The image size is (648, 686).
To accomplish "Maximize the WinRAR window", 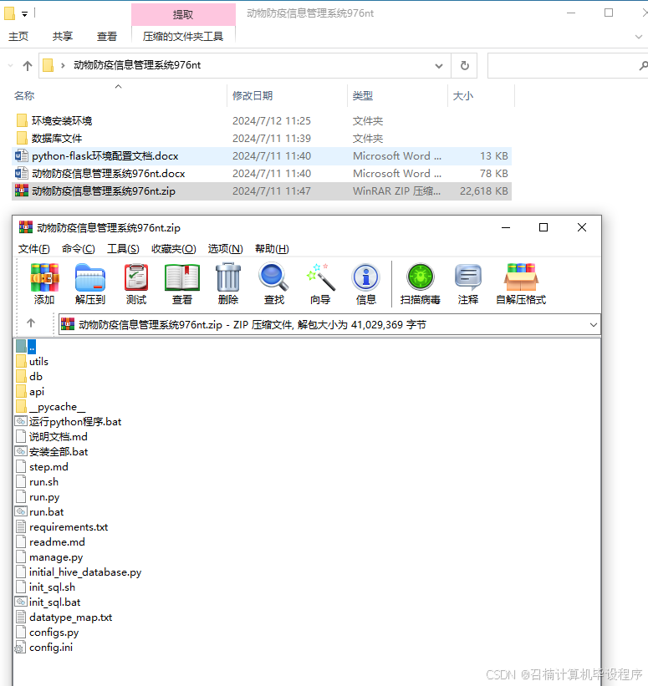I will [543, 227].
